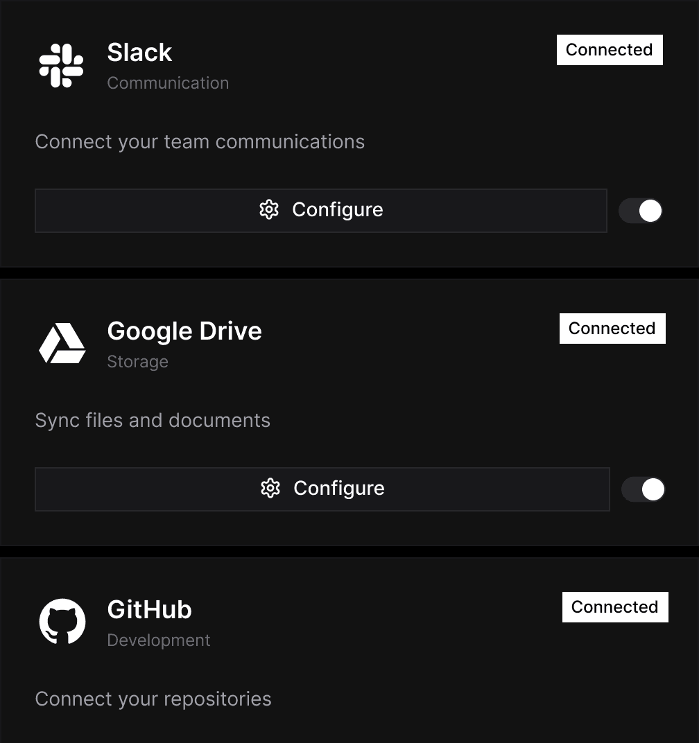Click the Communication category label
699x743 pixels.
coord(168,83)
